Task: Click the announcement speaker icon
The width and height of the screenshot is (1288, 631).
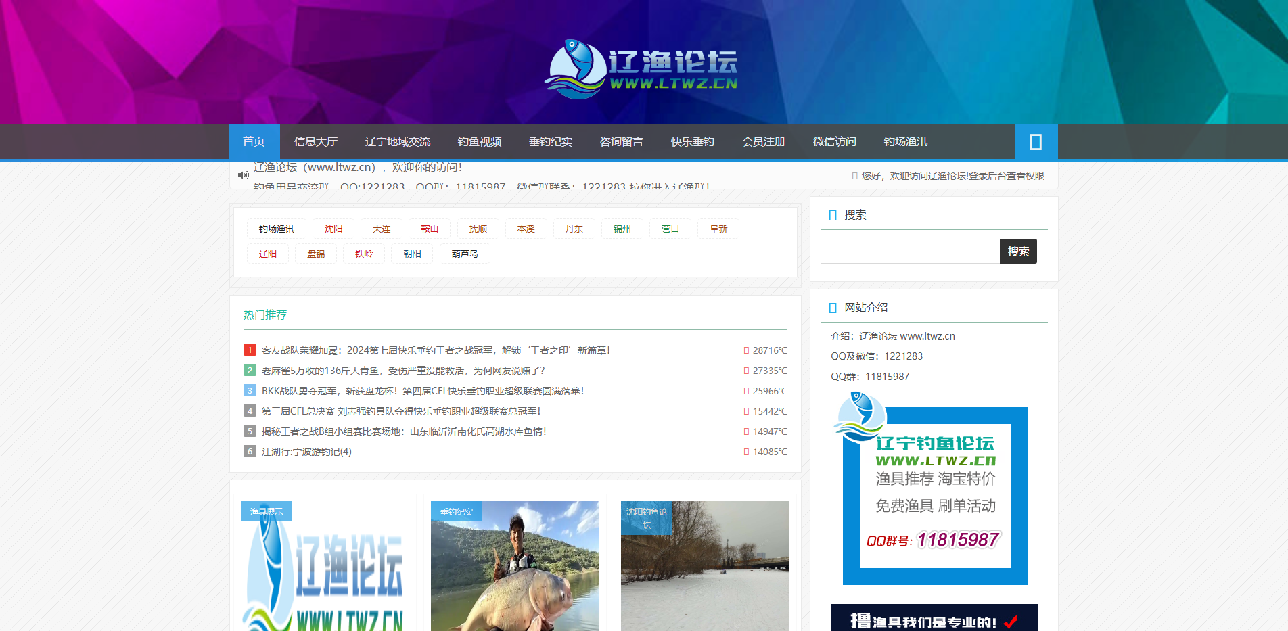Action: tap(244, 174)
